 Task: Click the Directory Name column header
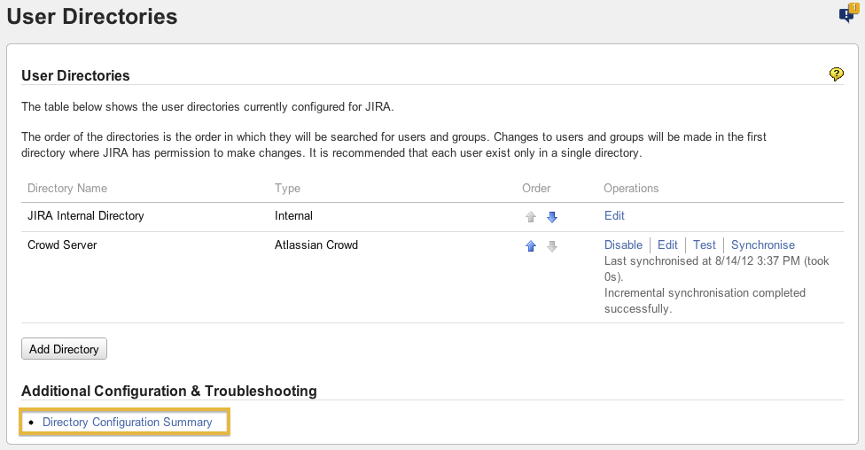pos(67,188)
